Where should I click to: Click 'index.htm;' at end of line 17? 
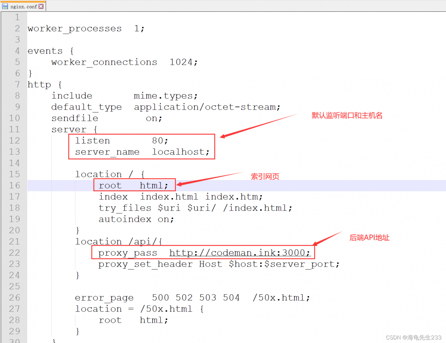point(234,197)
